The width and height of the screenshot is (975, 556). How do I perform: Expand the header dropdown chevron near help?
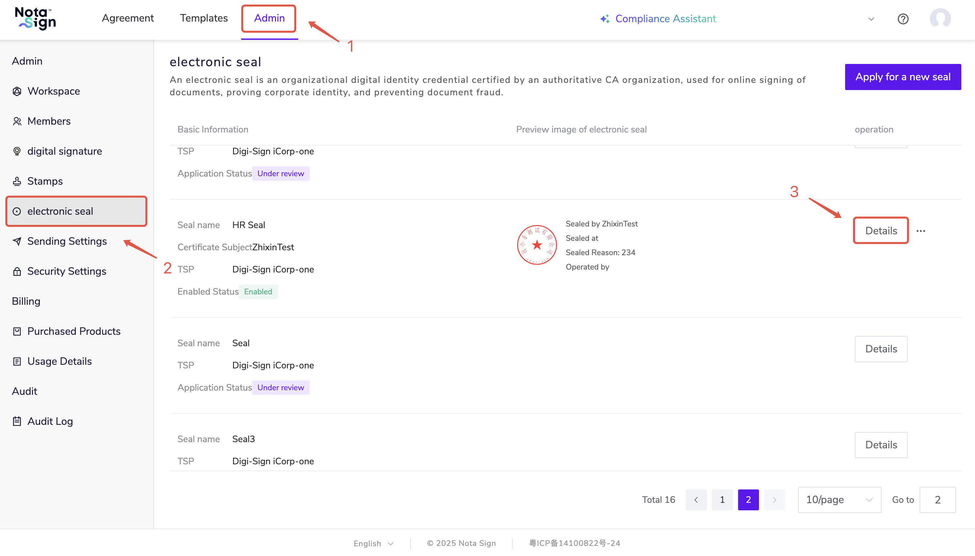tap(871, 19)
